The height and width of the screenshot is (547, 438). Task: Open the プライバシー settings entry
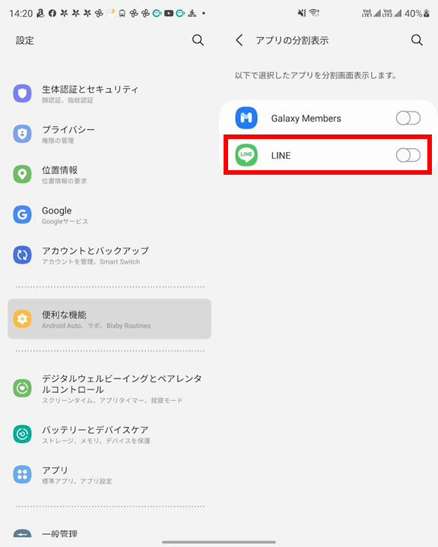point(109,134)
